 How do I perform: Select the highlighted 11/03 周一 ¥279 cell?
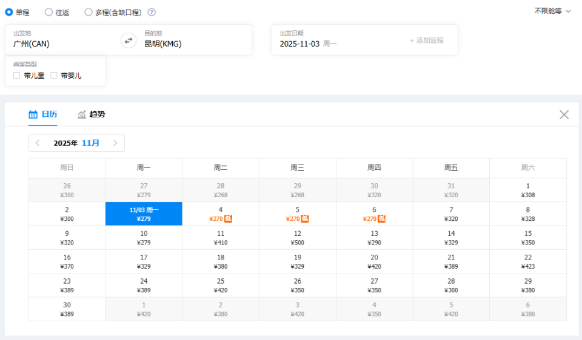point(144,214)
